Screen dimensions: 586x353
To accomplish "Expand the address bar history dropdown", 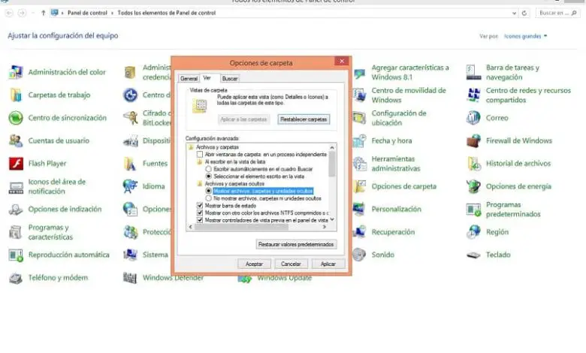I will [514, 13].
